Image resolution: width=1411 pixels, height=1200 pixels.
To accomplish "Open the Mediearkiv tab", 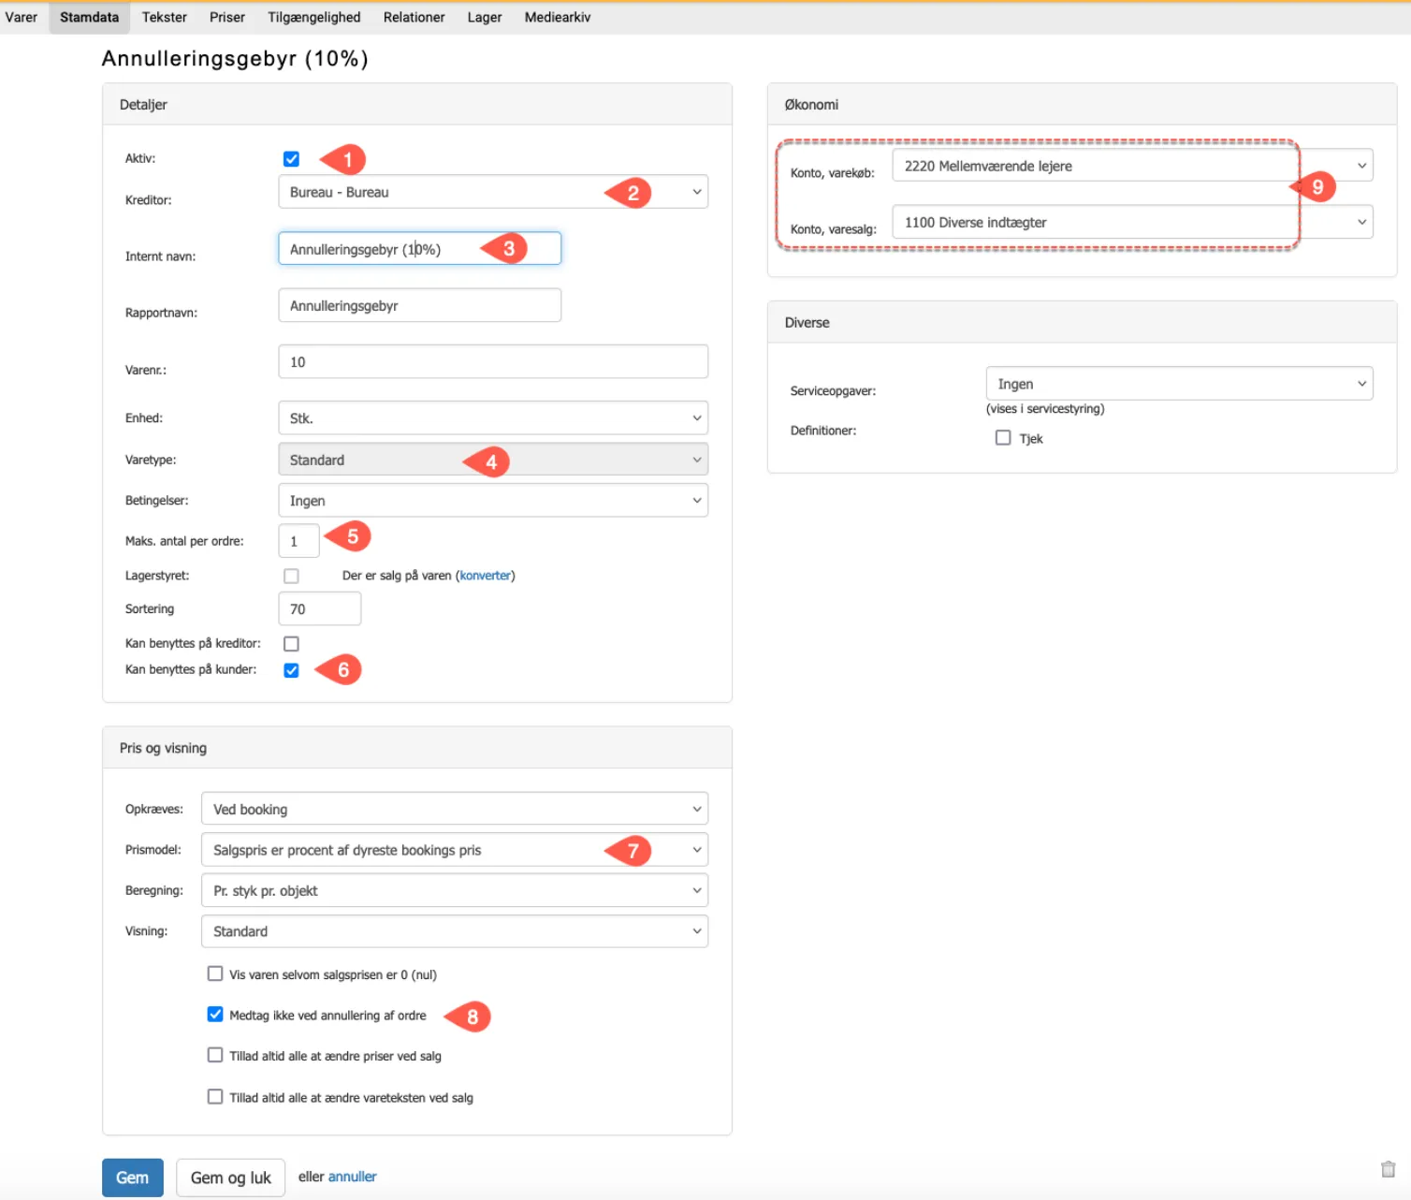I will (x=557, y=17).
